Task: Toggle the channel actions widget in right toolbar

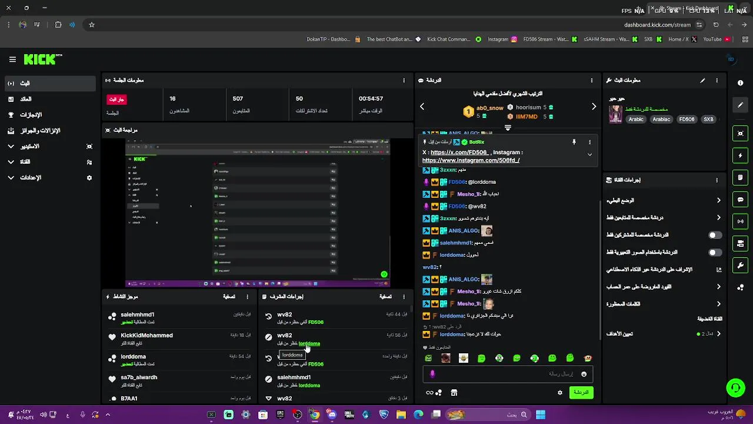Action: [741, 243]
